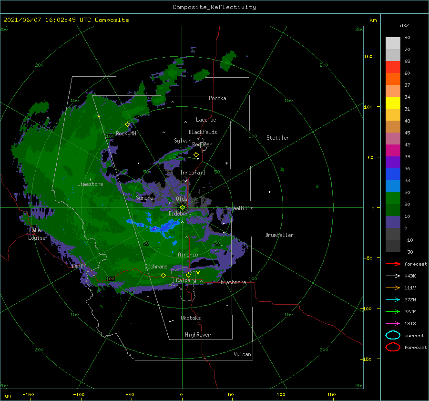Pick the magenta 18TS arrow icon
Viewport: 429px width, 401px height.
click(x=393, y=324)
